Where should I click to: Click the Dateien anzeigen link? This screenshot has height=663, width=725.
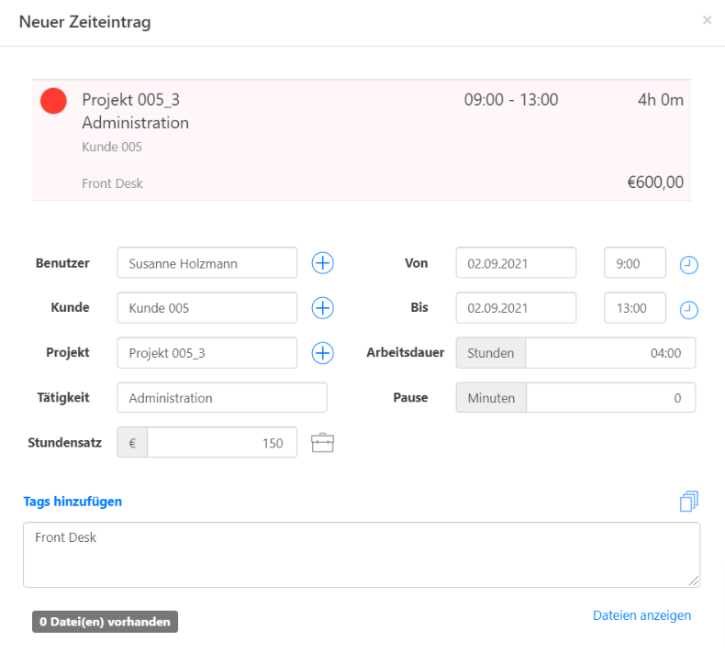[641, 615]
